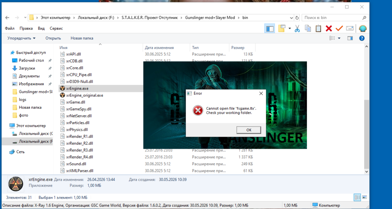Image resolution: width=392 pixels, height=209 pixels.
Task: Expand the view options dropdown arrow
Action: click(339, 38)
